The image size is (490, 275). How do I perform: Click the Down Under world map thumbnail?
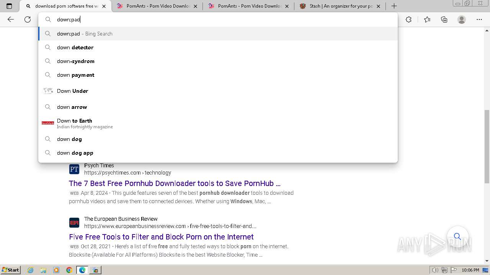[x=48, y=91]
